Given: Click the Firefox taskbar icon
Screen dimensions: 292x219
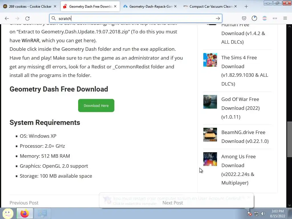Looking at the screenshot, I should pyautogui.click(x=25, y=213).
